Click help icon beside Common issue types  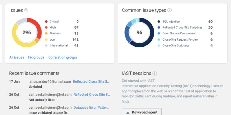pos(169,10)
